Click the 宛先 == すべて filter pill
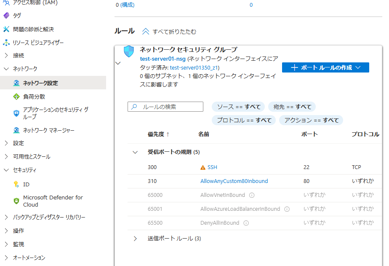 click(x=292, y=107)
